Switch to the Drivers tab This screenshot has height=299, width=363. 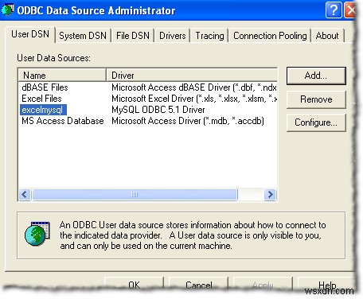point(172,36)
